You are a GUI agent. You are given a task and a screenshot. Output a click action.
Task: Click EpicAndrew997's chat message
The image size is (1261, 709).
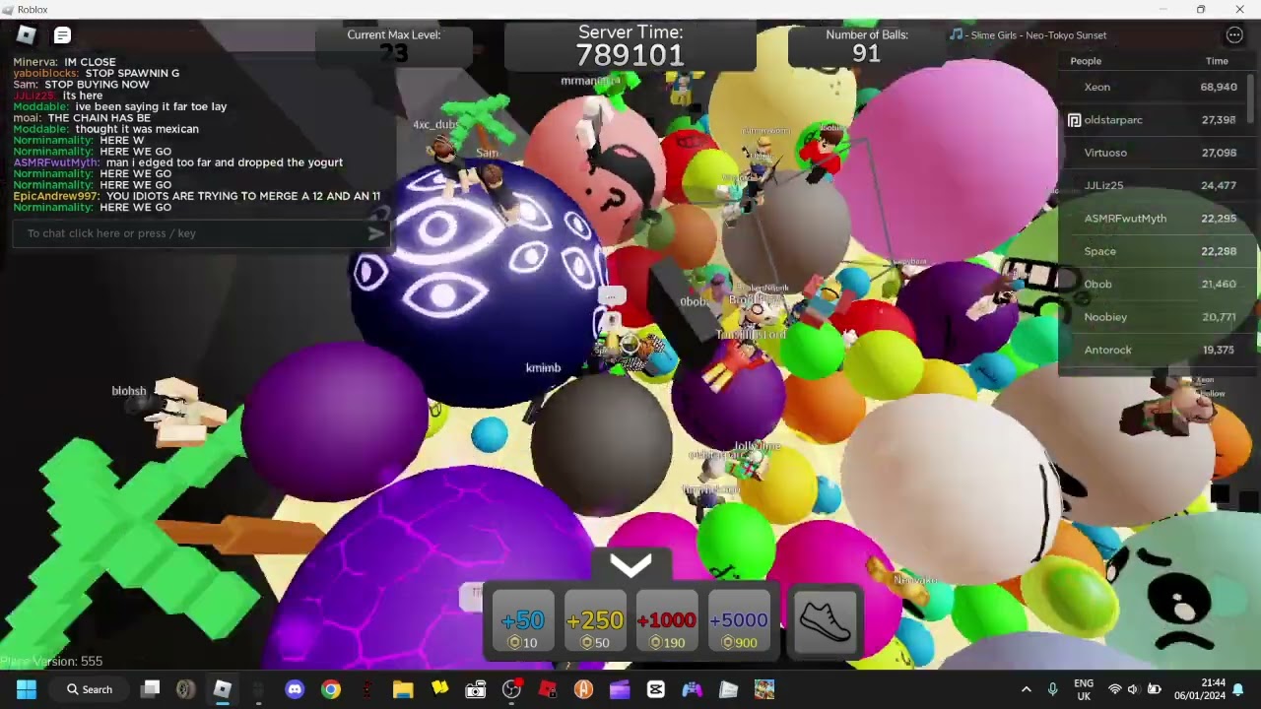(196, 196)
